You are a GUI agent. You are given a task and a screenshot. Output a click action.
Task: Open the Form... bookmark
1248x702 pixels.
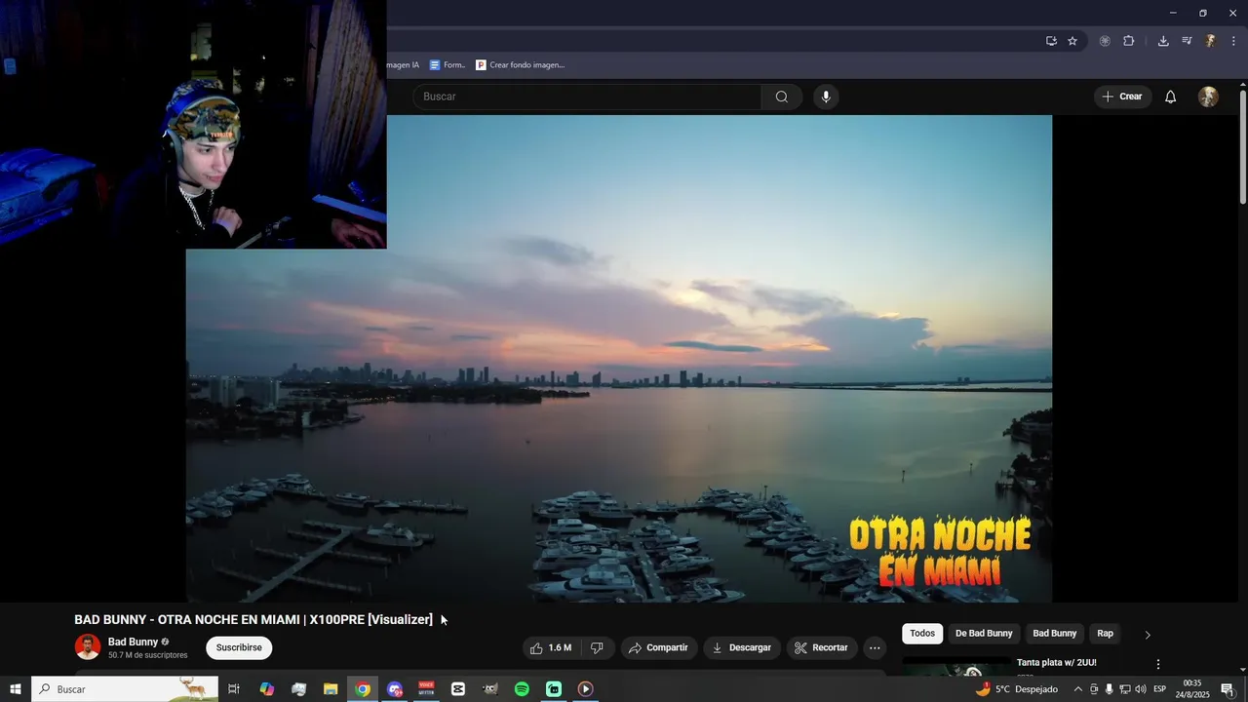pos(448,65)
